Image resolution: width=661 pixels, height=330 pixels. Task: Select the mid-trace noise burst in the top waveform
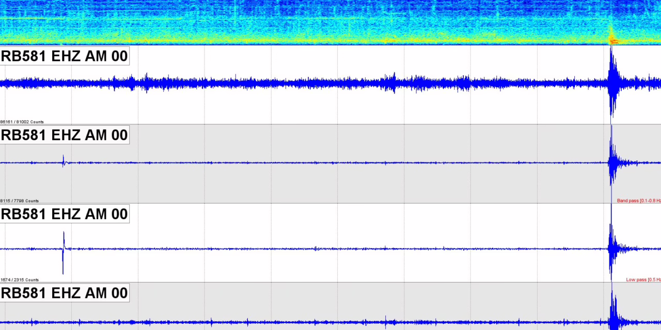click(395, 82)
